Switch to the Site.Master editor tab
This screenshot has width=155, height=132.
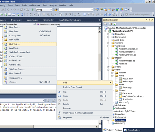pos(49,20)
